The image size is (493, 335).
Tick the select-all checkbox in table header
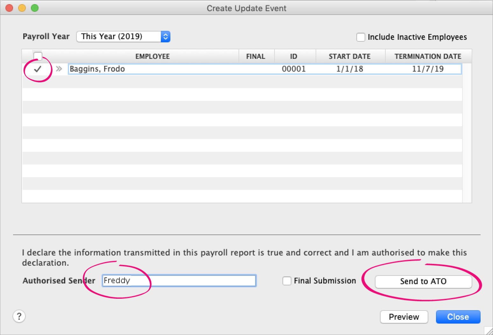[x=38, y=56]
